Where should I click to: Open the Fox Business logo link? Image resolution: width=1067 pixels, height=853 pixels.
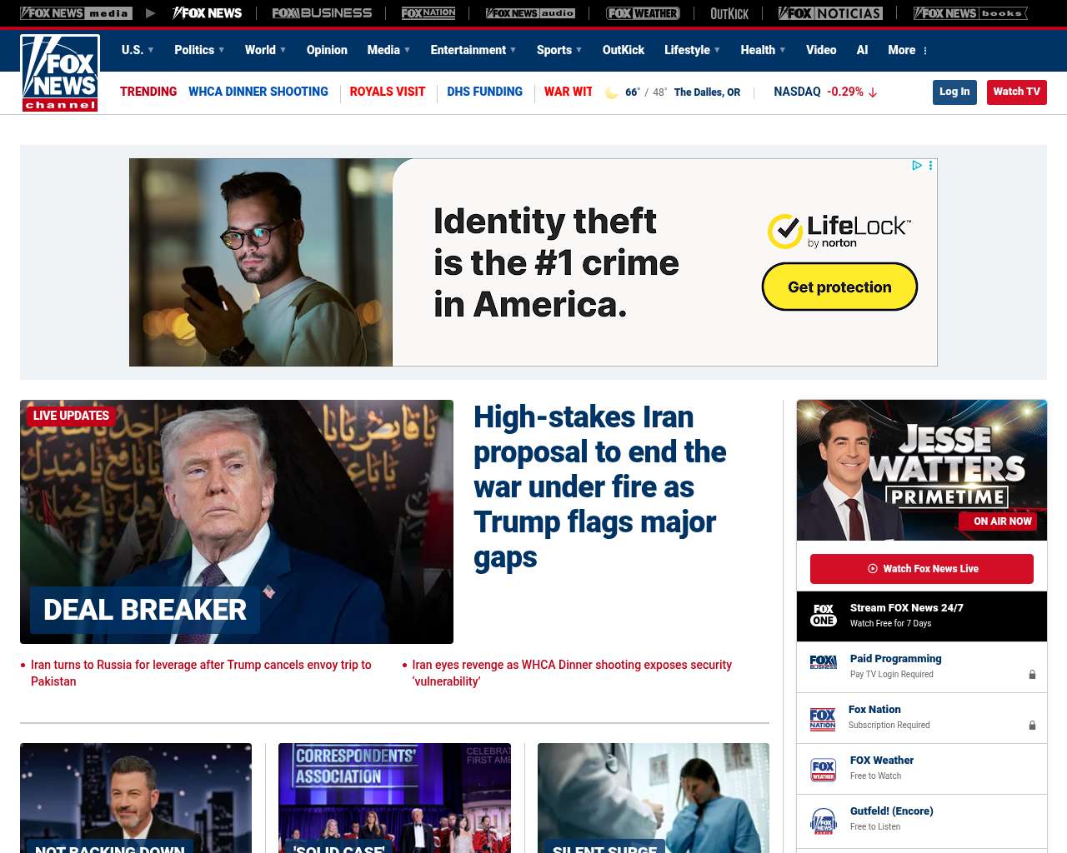click(322, 13)
